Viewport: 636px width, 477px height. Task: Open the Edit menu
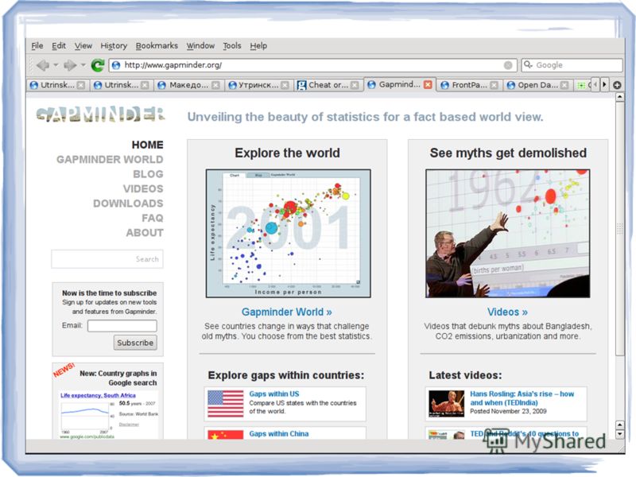pos(59,46)
